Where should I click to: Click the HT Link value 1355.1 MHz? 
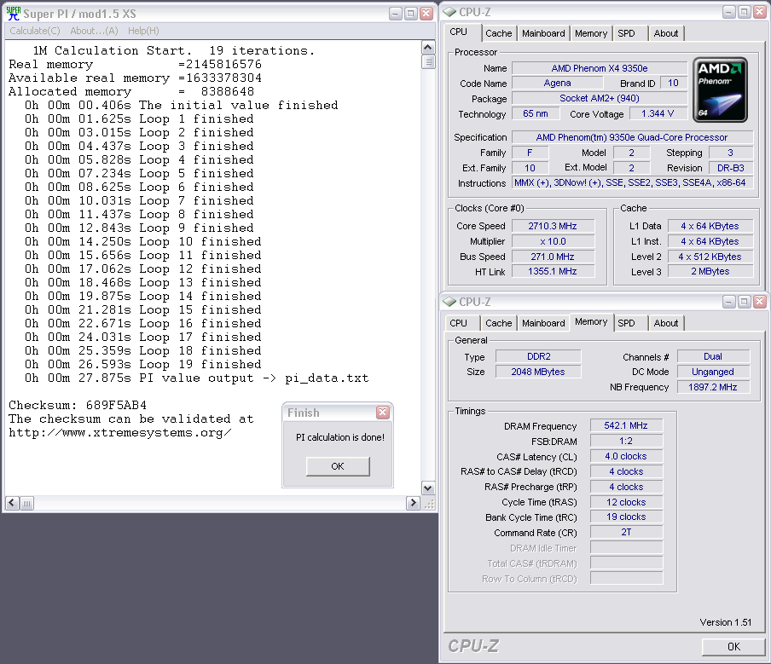pyautogui.click(x=553, y=271)
